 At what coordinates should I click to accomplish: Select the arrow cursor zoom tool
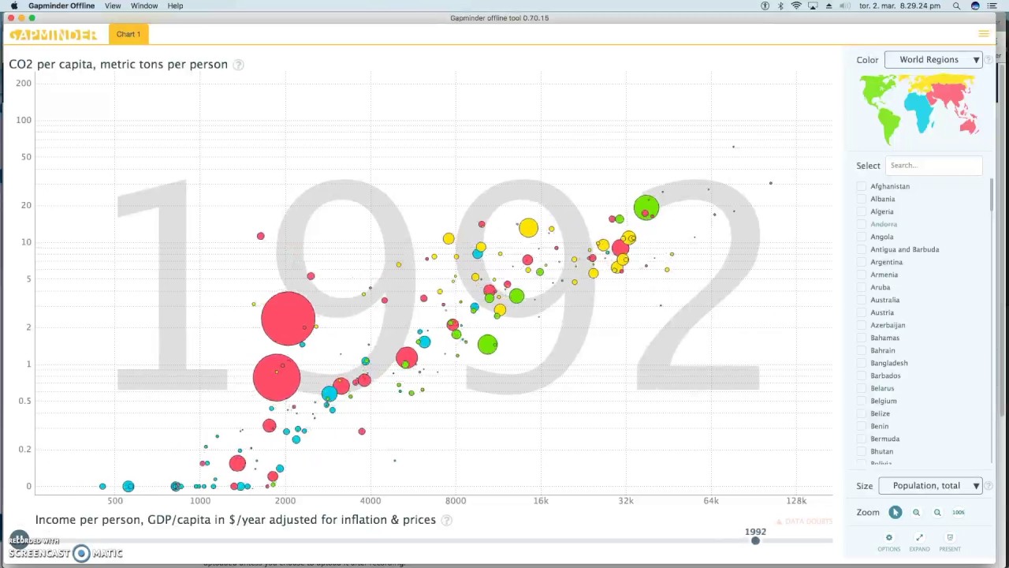click(895, 513)
